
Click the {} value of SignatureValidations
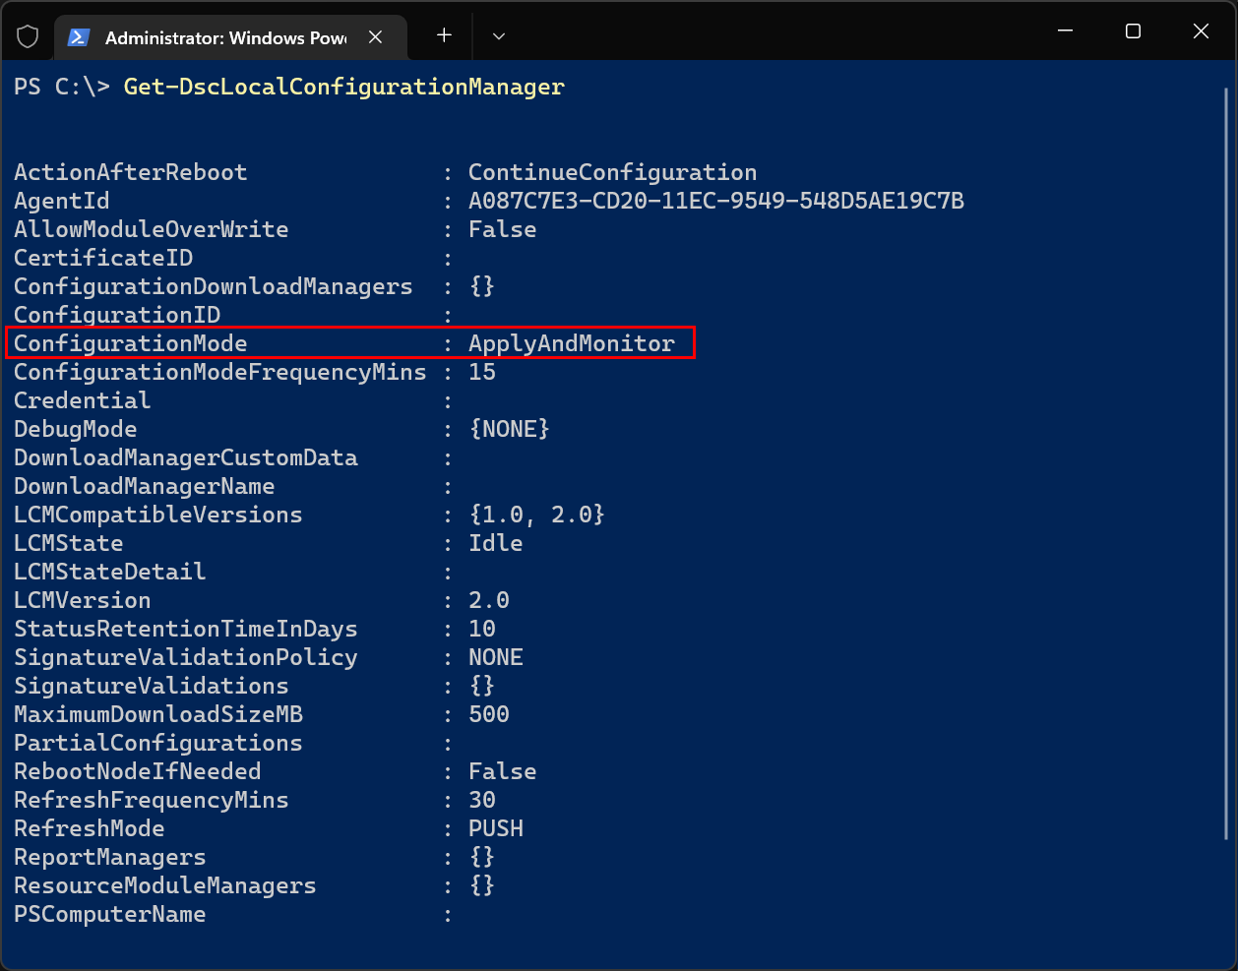(482, 686)
